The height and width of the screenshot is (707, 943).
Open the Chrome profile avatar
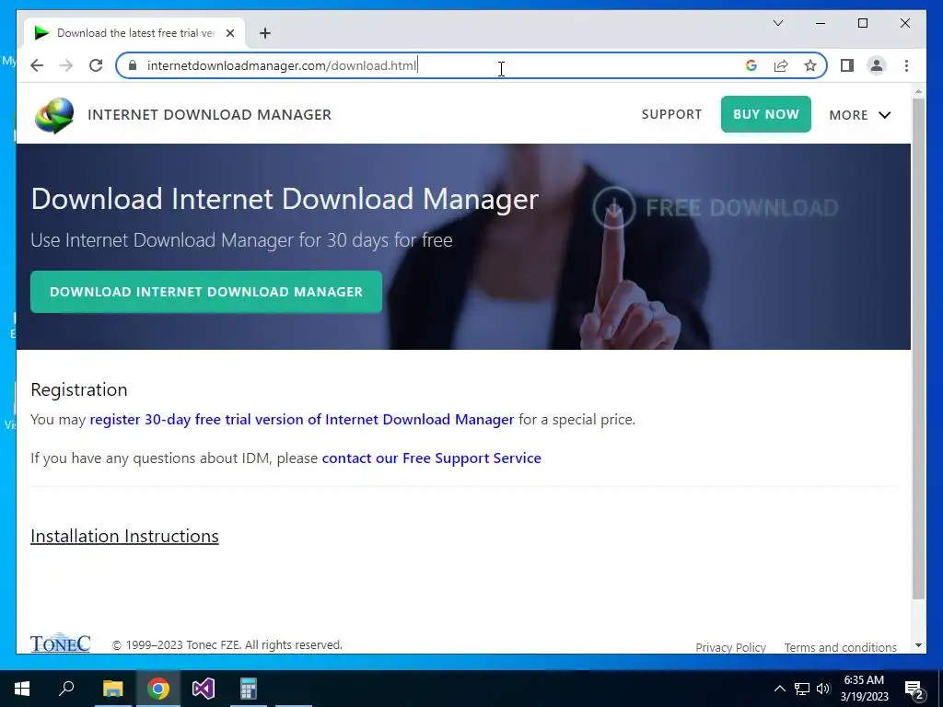877,65
